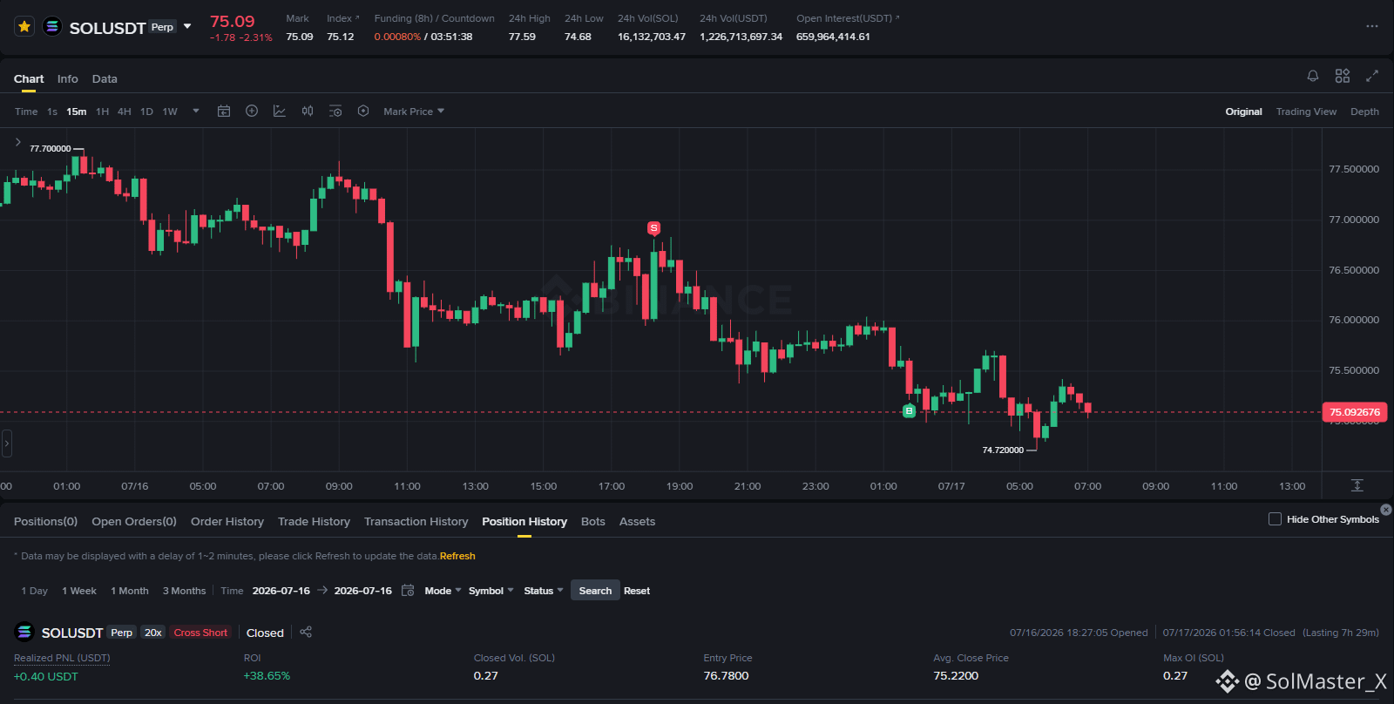Viewport: 1394px width, 704px height.
Task: Open the date range calendar picker
Action: point(408,591)
